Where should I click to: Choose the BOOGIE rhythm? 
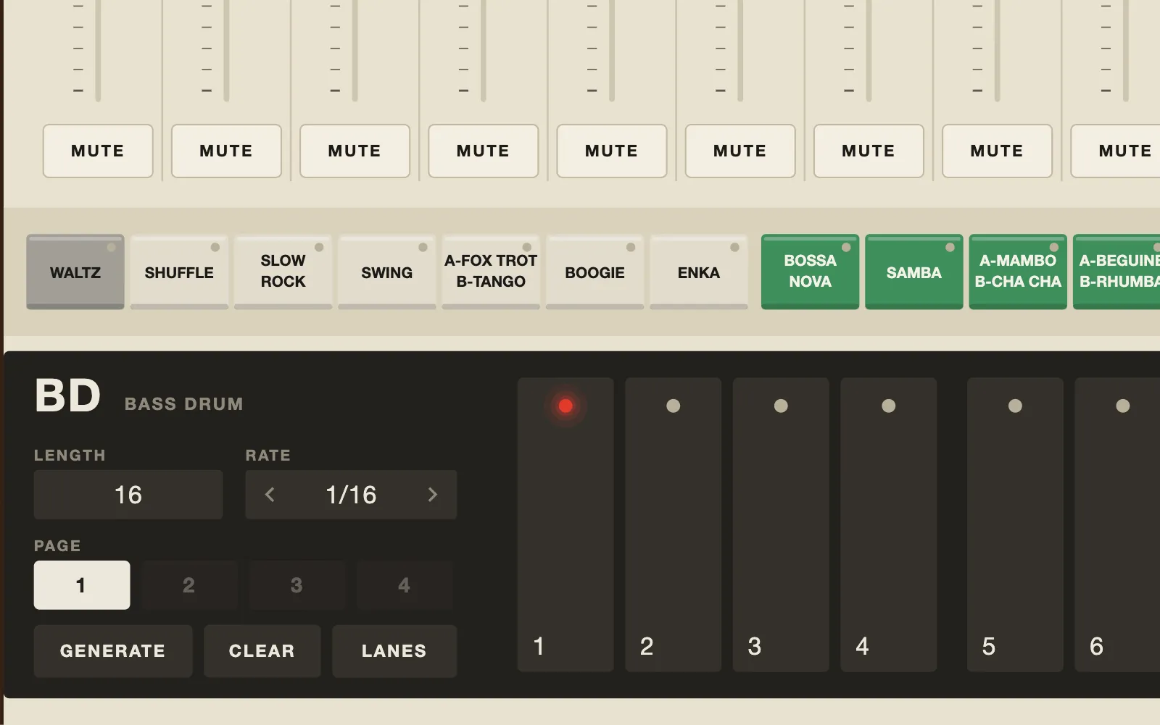[x=594, y=272]
